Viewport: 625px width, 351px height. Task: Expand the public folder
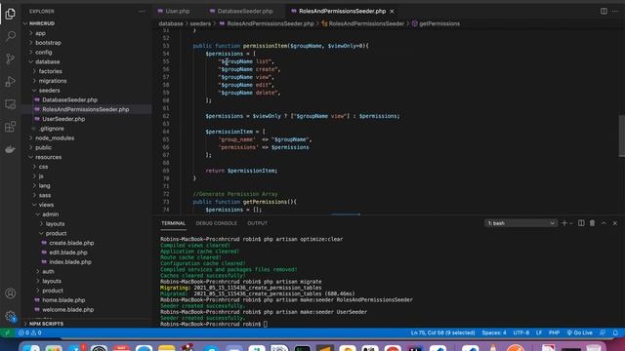[x=43, y=147]
